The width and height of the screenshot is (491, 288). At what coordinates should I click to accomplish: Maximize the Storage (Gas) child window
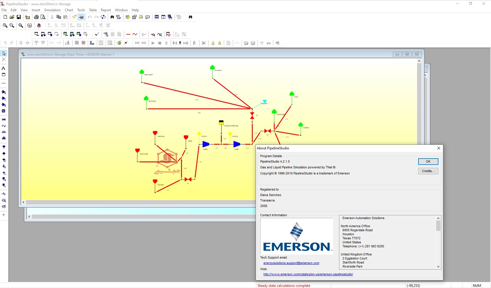[x=407, y=54]
